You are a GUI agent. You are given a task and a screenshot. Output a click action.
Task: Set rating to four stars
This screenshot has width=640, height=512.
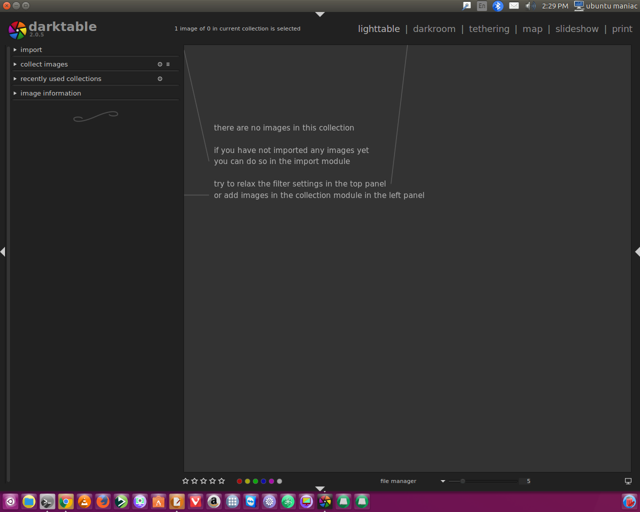(x=212, y=481)
